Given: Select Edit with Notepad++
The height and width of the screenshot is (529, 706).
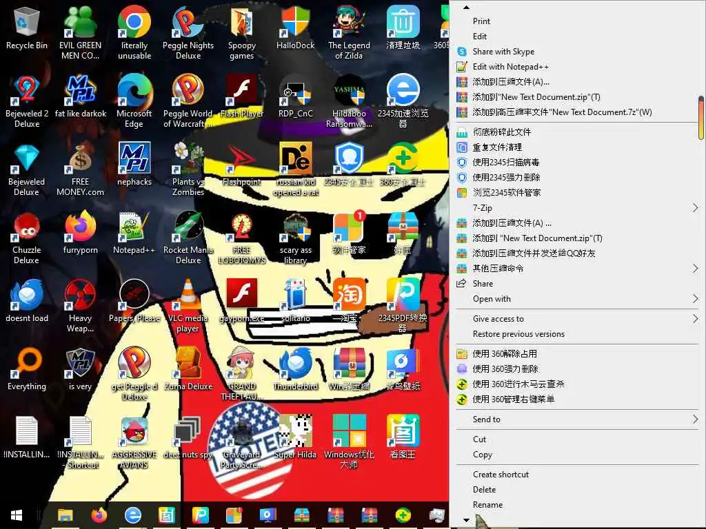Looking at the screenshot, I should (x=576, y=67).
